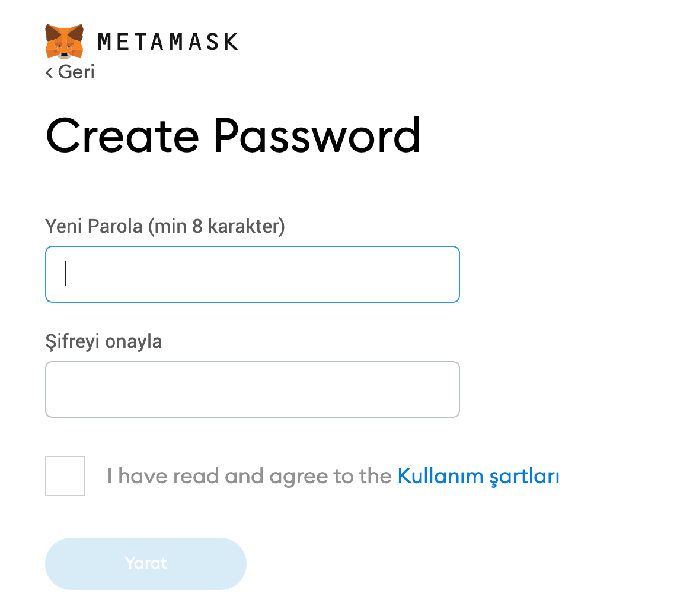Activate the confirm password text box

253,389
